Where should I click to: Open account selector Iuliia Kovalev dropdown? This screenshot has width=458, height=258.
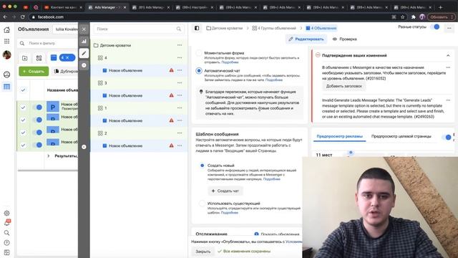pos(66,29)
